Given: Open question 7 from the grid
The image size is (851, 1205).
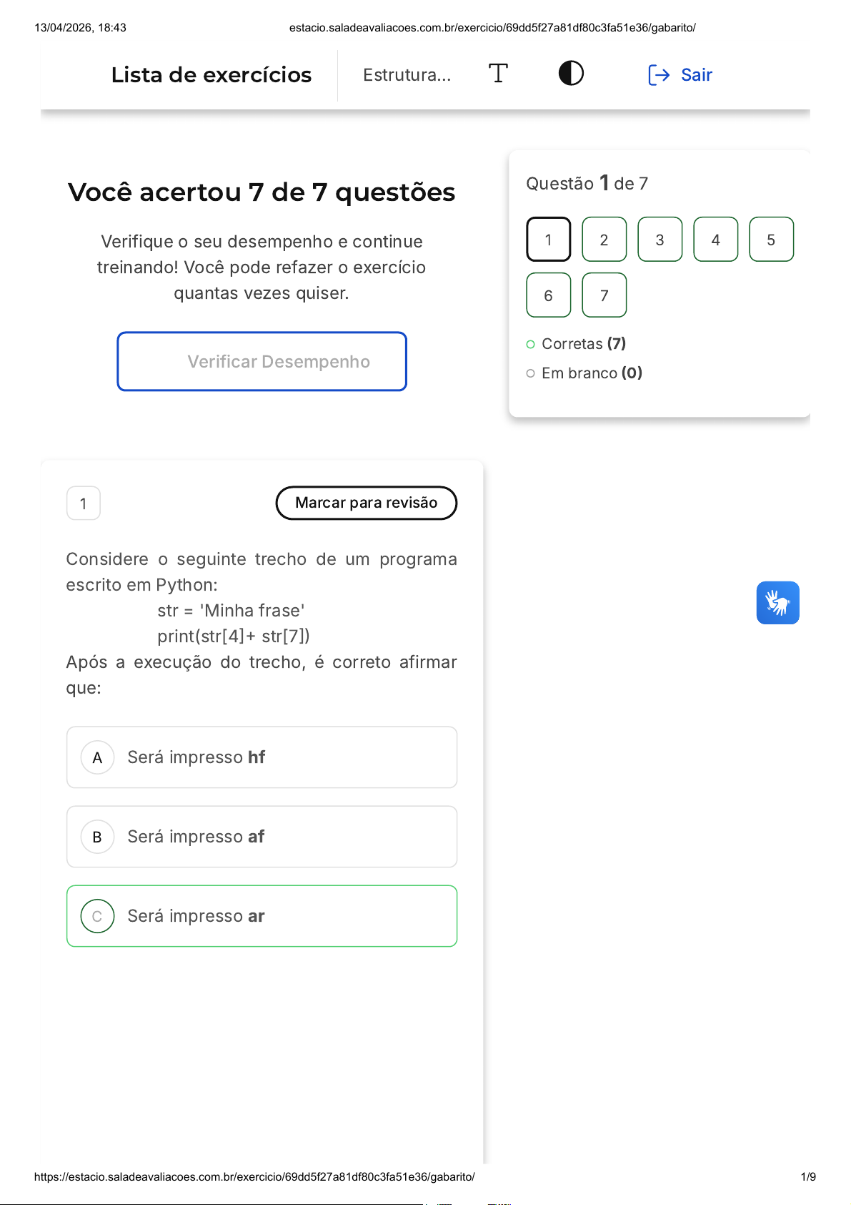Looking at the screenshot, I should click(604, 295).
